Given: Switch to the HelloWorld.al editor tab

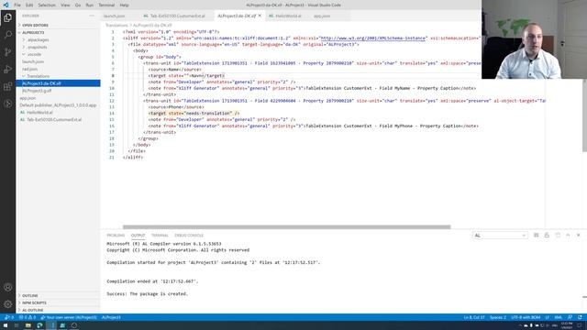Looking at the screenshot, I should pos(288,16).
